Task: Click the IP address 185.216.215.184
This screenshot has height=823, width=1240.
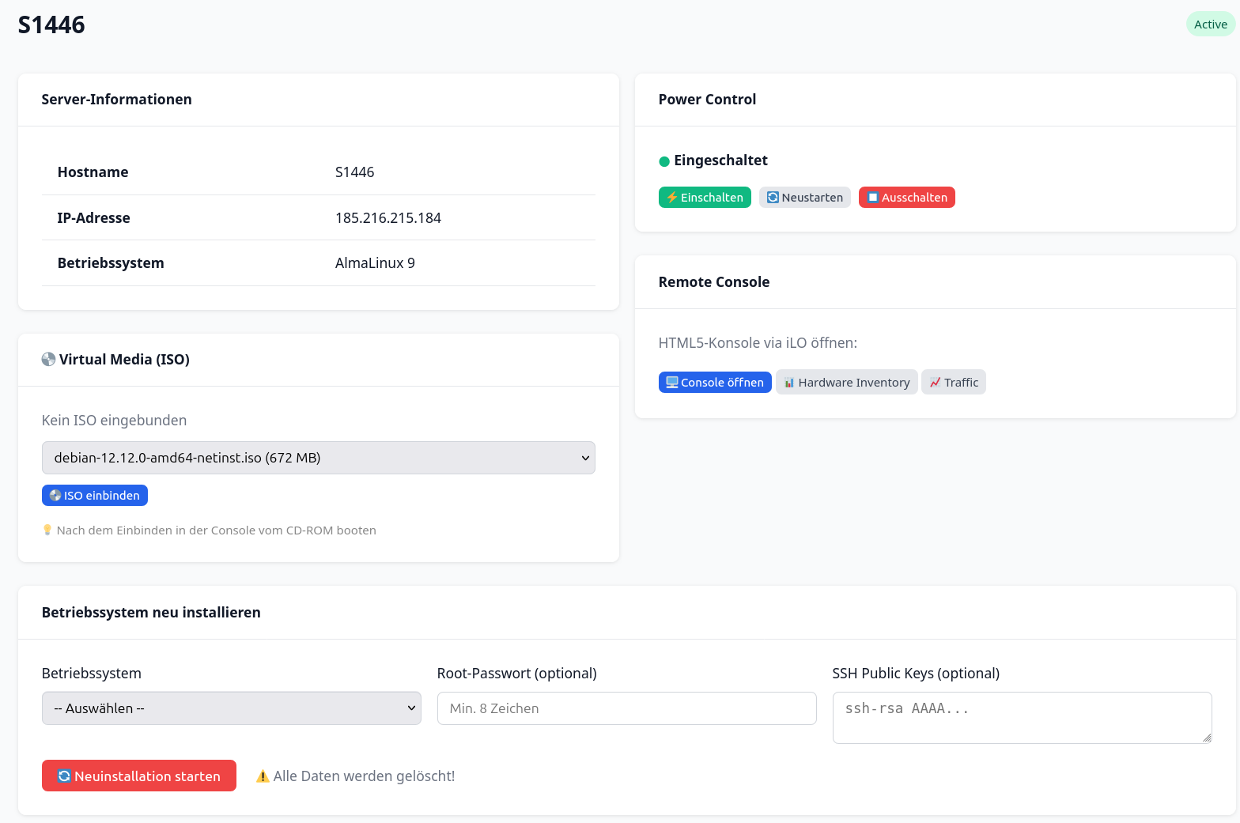Action: pos(387,218)
